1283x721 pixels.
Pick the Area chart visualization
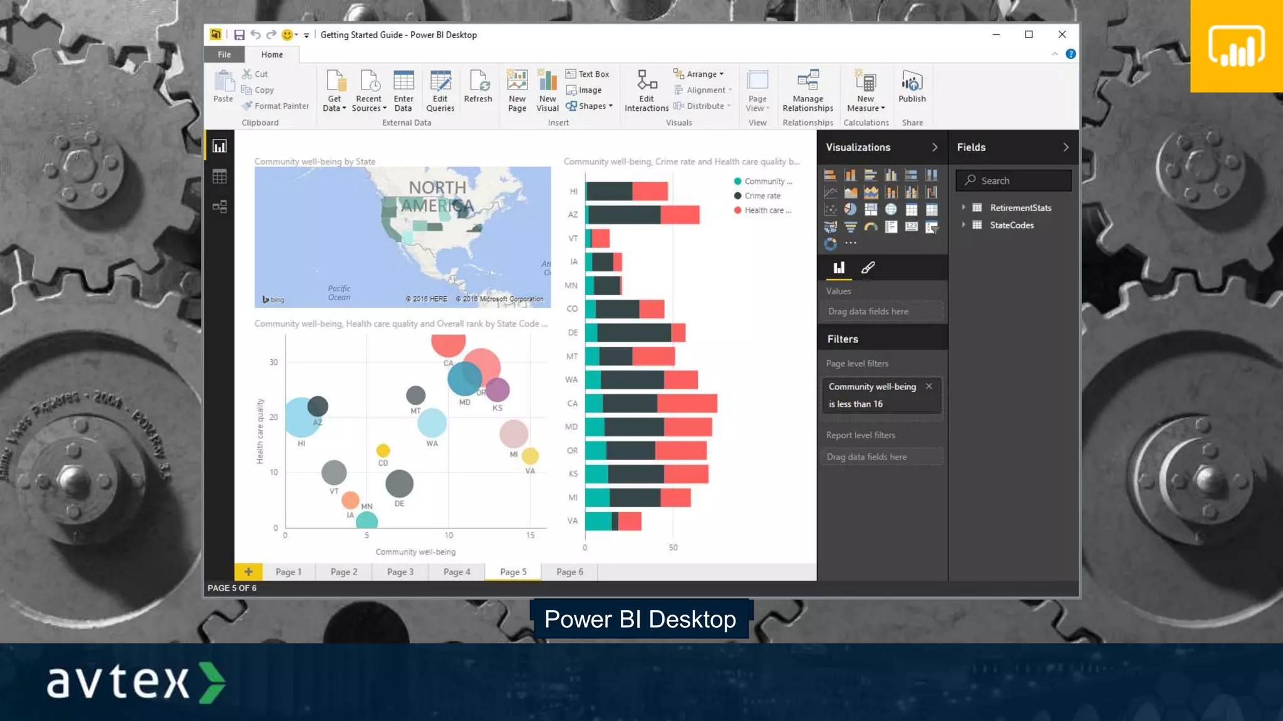(850, 193)
